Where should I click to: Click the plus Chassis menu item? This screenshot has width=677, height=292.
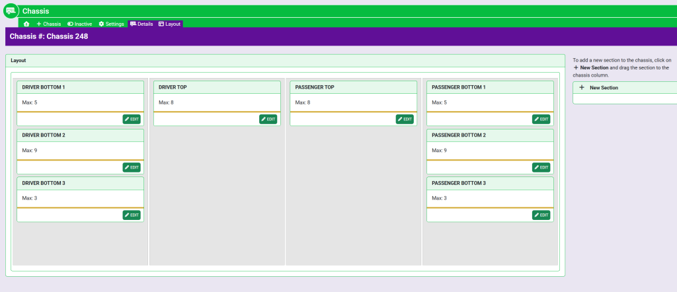[48, 24]
